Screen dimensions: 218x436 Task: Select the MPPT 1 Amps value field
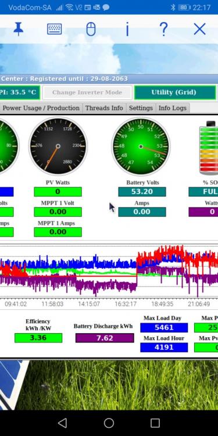coord(58,232)
